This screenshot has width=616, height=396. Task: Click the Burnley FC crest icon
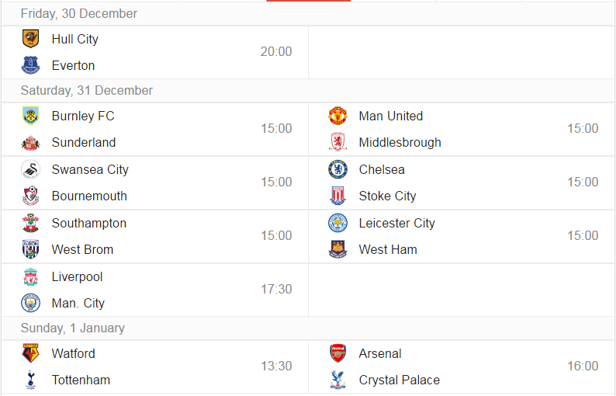pos(30,116)
